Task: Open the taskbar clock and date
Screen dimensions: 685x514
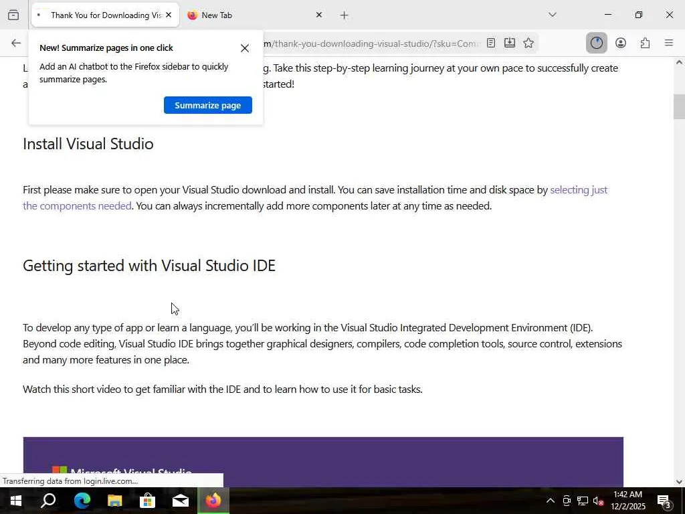Action: coord(627,501)
